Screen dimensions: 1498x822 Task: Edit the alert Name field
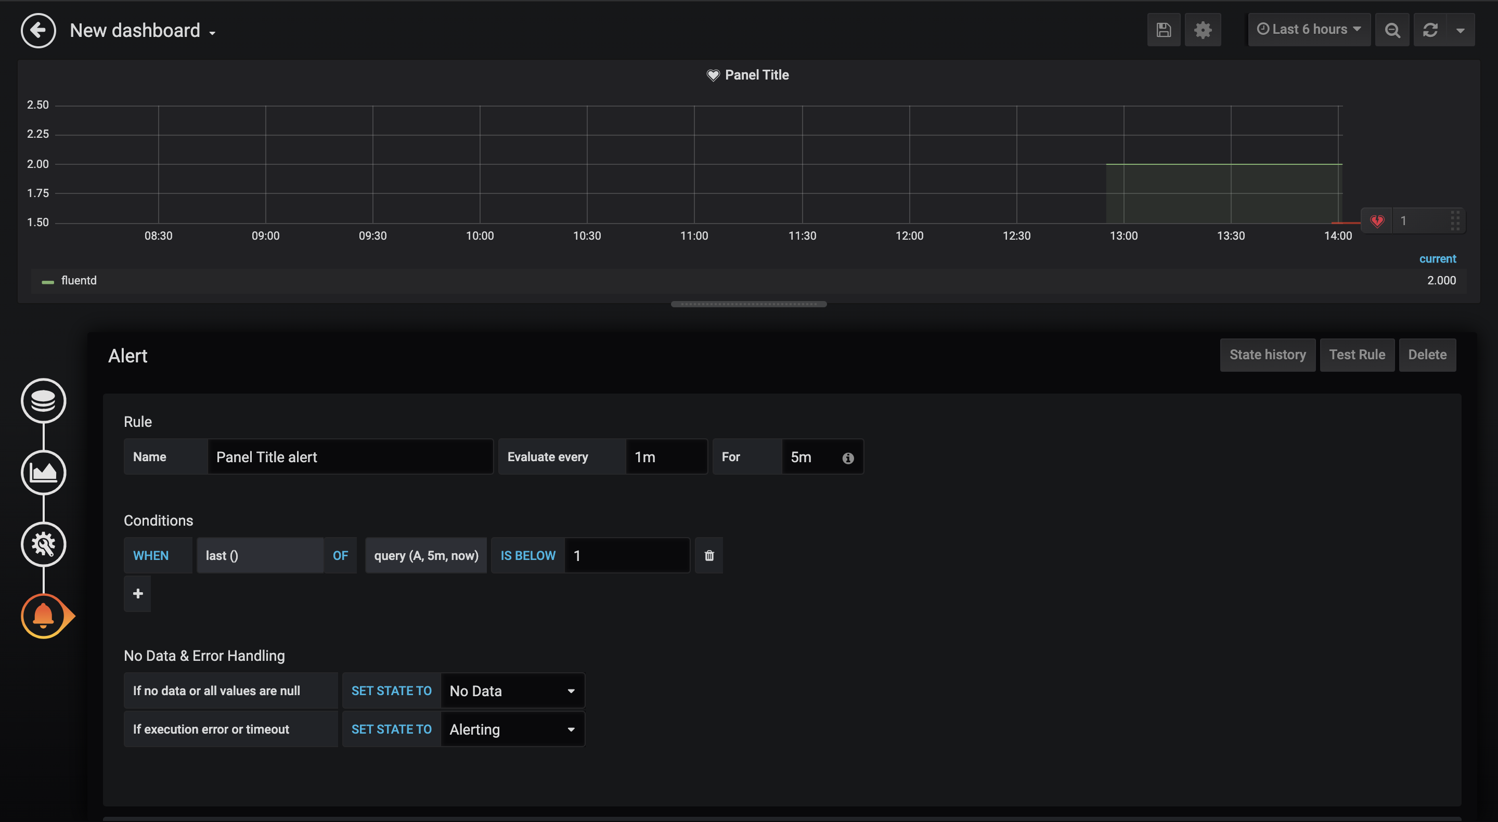coord(350,457)
